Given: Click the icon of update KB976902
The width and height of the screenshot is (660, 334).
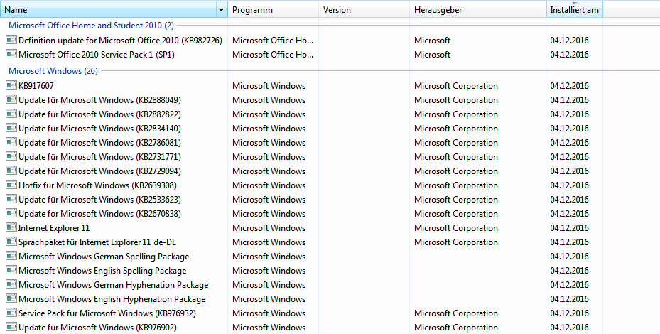Looking at the screenshot, I should click(x=11, y=328).
